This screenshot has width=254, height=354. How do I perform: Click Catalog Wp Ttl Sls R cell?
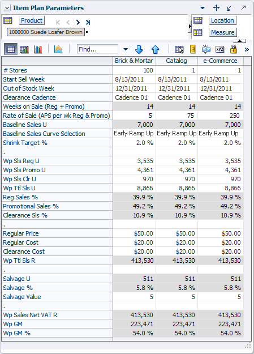click(x=176, y=261)
